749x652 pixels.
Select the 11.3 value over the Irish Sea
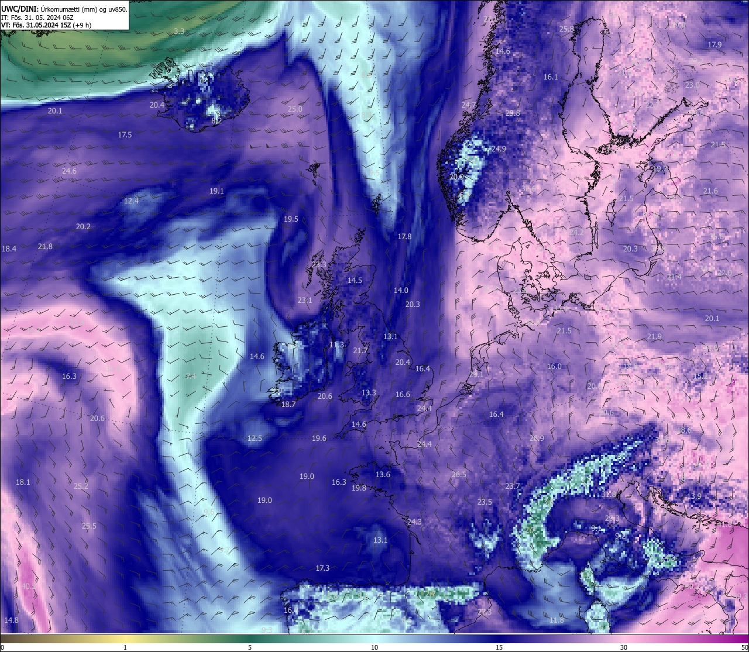(x=336, y=344)
